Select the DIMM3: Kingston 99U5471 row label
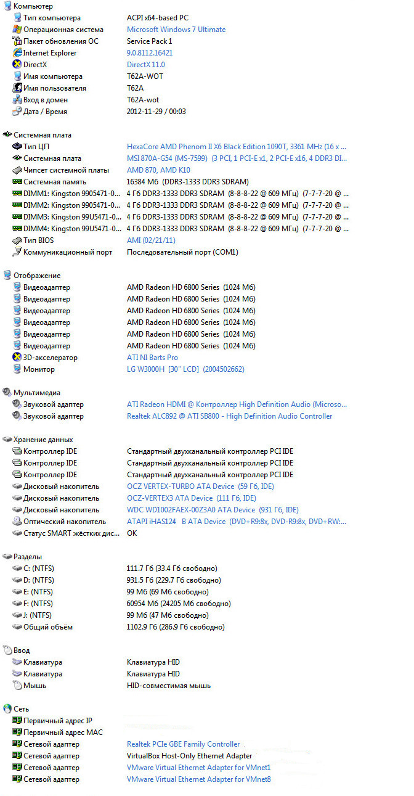Screen dimensions: 414x796 71,217
